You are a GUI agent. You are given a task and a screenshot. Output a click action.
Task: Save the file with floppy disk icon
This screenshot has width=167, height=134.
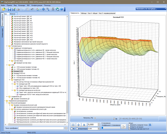tap(10, 9)
